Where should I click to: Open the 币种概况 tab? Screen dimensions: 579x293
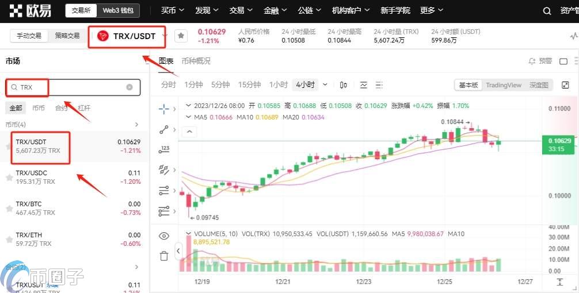pos(196,61)
